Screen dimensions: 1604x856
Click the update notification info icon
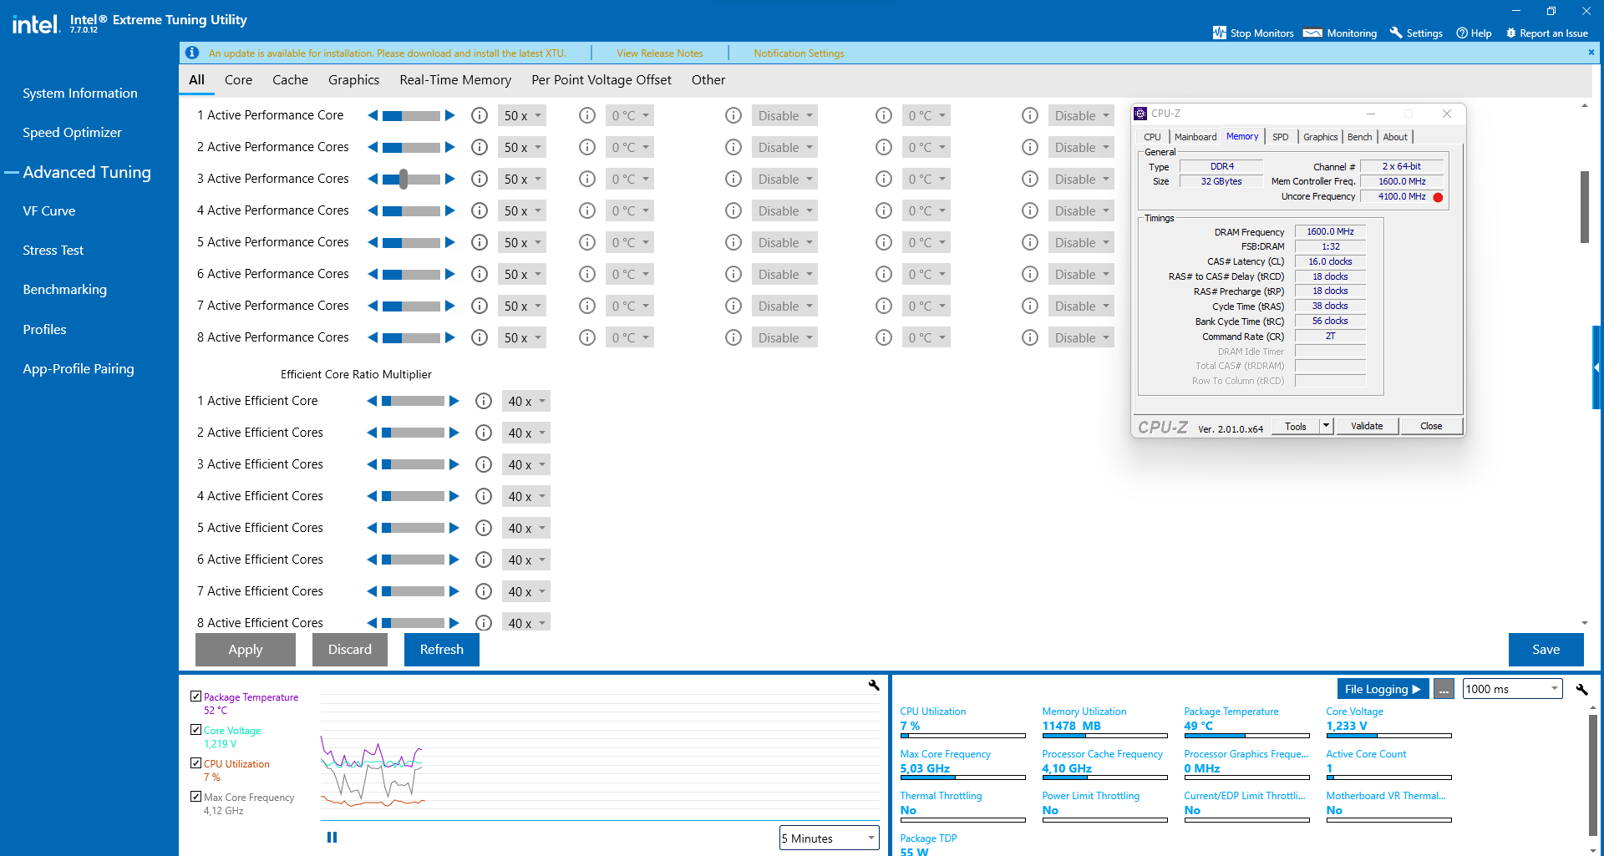pos(192,53)
